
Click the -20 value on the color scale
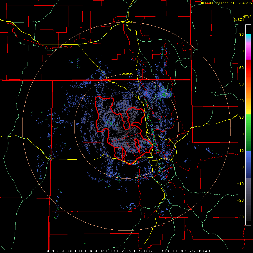click(x=240, y=200)
